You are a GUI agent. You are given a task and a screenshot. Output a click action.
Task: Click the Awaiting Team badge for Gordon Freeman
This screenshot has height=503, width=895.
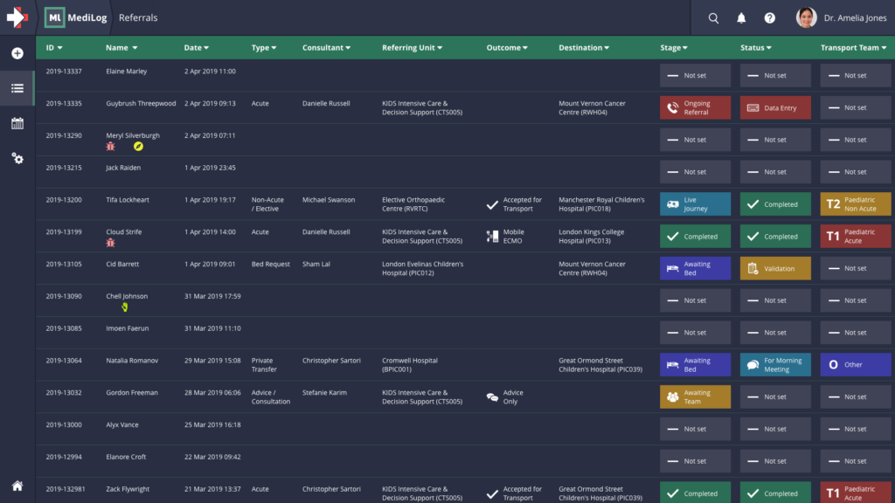point(695,396)
